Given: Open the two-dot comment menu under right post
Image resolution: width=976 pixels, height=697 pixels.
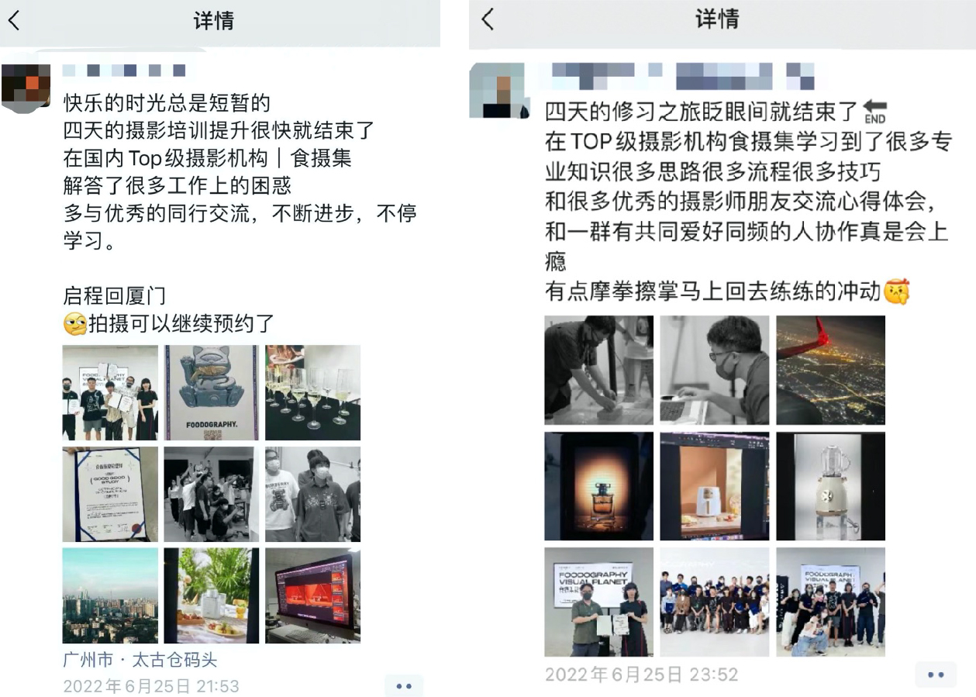Looking at the screenshot, I should (x=936, y=675).
